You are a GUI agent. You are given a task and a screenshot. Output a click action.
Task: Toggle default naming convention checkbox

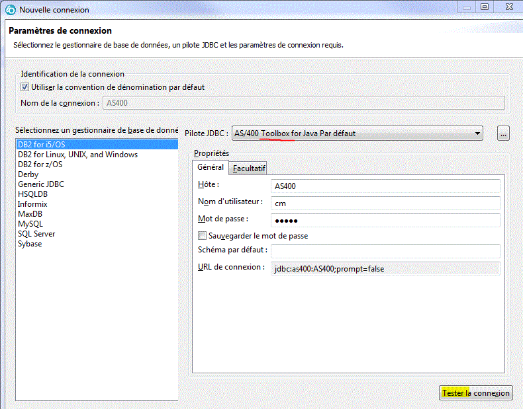(x=24, y=87)
